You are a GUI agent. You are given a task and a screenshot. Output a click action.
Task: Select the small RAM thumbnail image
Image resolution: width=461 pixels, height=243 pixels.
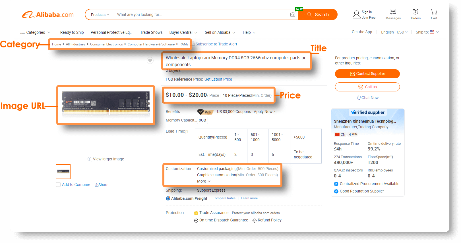click(63, 171)
